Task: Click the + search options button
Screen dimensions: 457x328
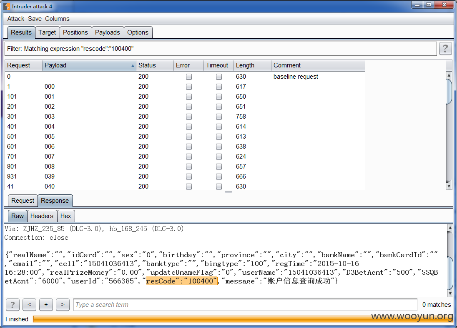Action: coord(46,305)
